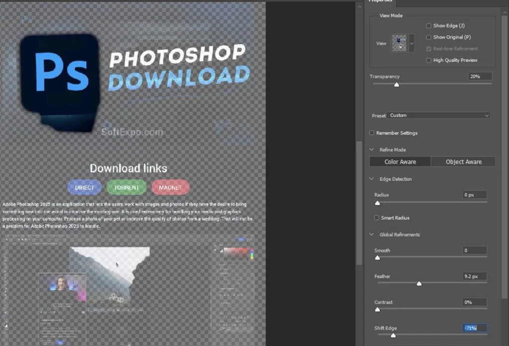This screenshot has height=346, width=509.
Task: Check the Remember Settings option
Action: (x=371, y=133)
